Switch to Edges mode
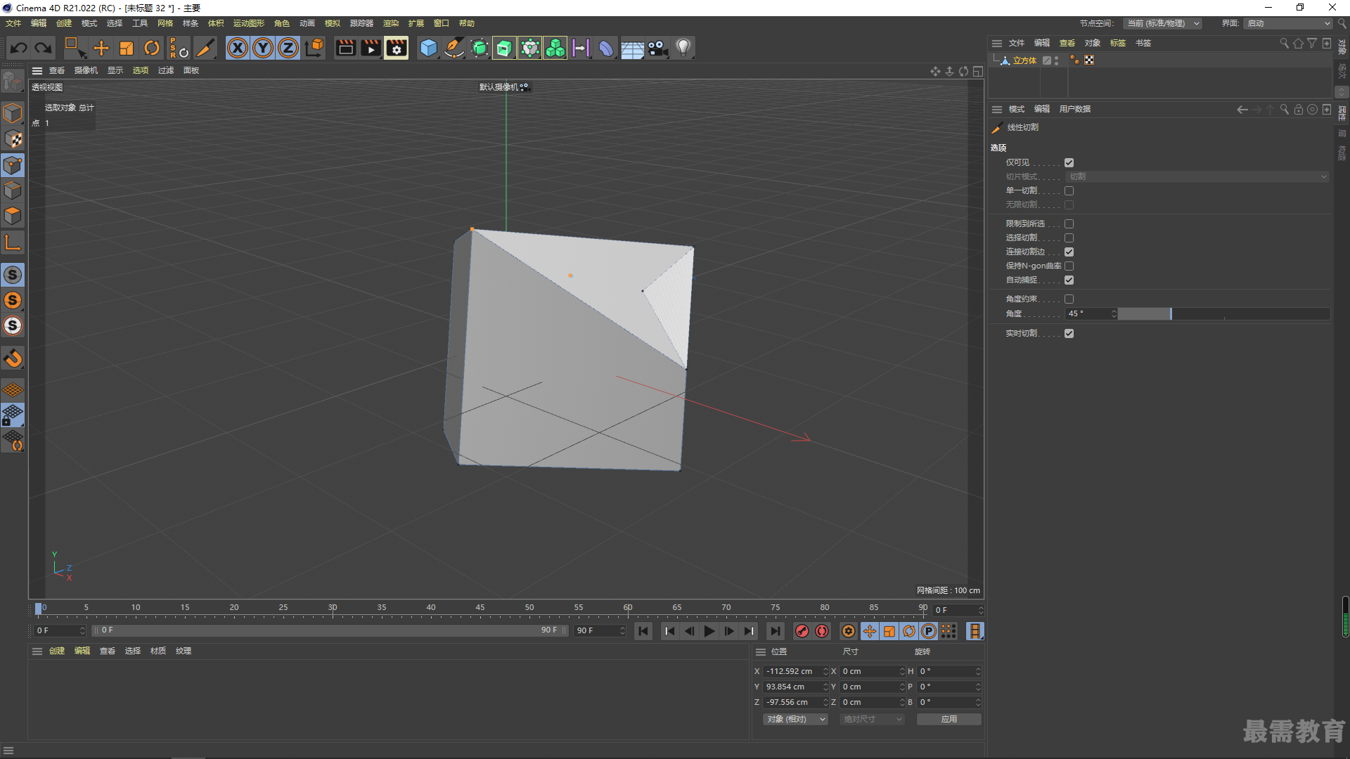 (13, 190)
